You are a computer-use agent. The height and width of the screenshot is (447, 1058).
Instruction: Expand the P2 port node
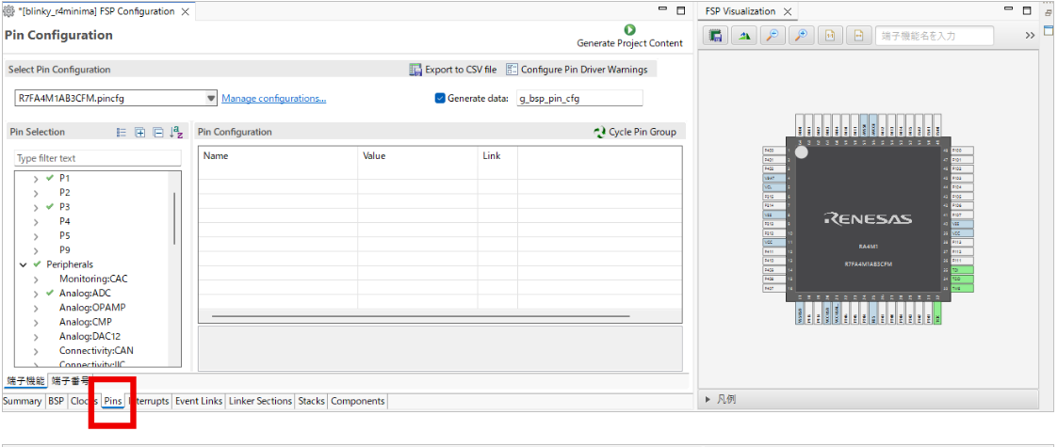[x=36, y=193]
